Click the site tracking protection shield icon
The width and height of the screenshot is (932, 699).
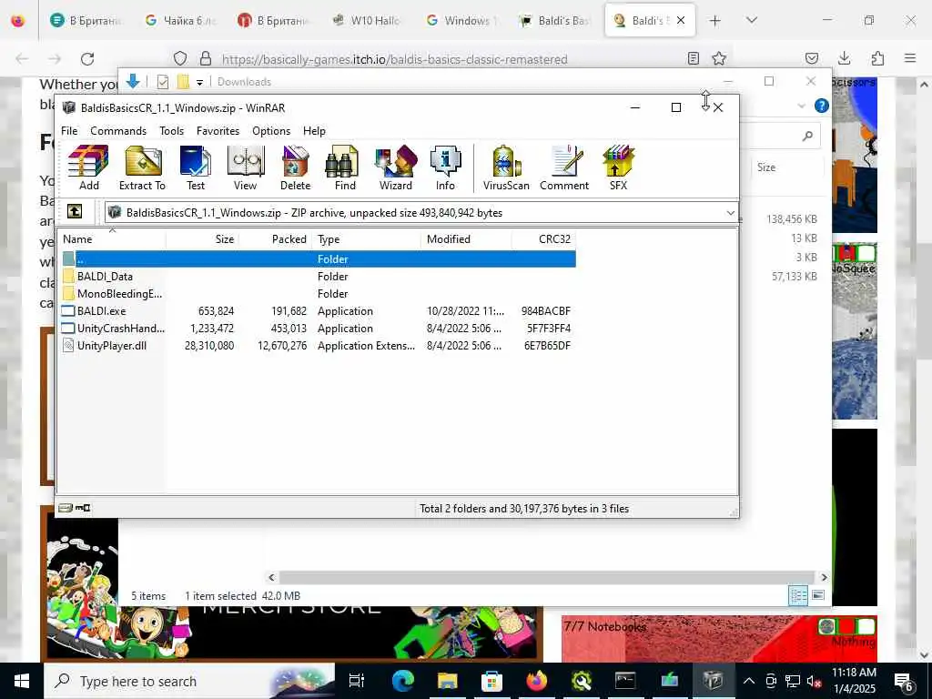[x=180, y=58]
